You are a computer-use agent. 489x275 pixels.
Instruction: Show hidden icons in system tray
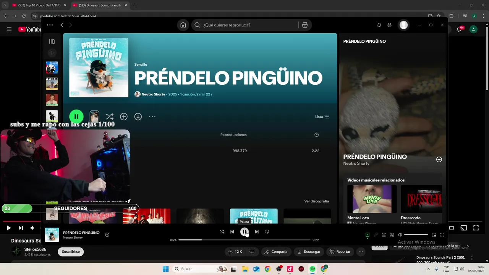[428, 269]
